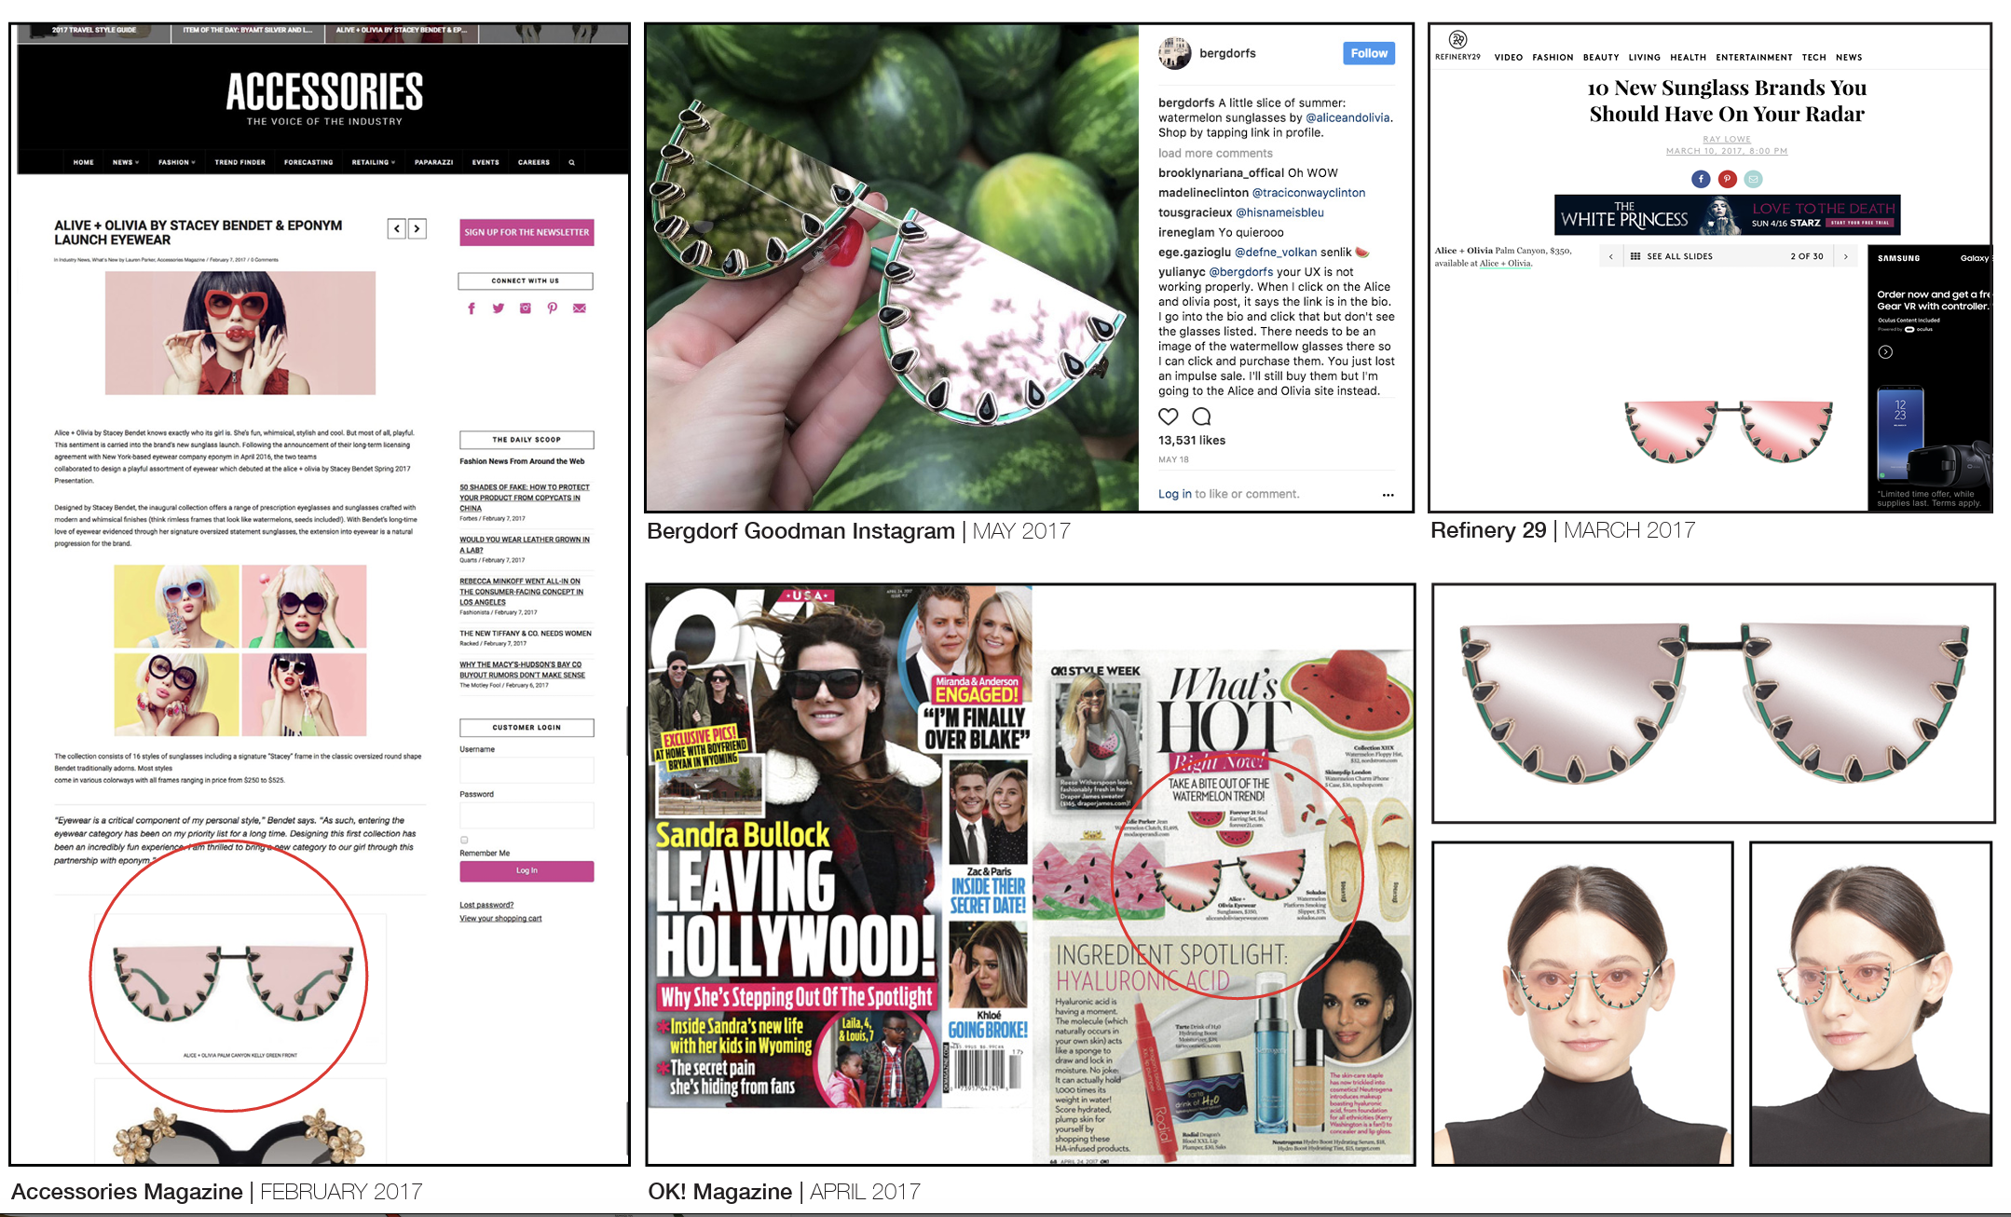The width and height of the screenshot is (2011, 1217).
Task: Open the watermelon sunglasses image in Accessories article
Action: pos(233,985)
